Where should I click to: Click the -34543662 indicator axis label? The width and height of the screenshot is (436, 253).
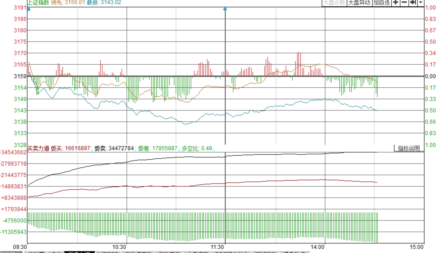[x=13, y=152]
